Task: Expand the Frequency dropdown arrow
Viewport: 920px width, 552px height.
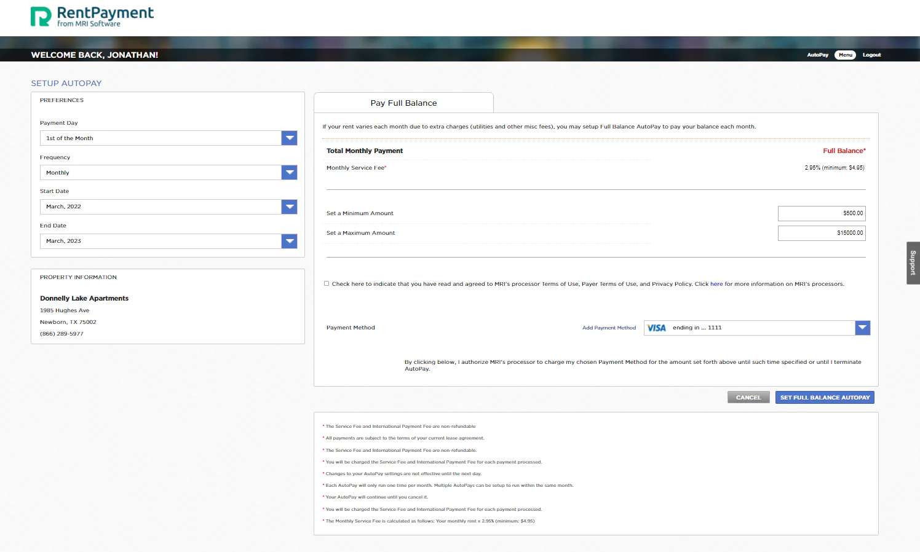Action: 289,173
